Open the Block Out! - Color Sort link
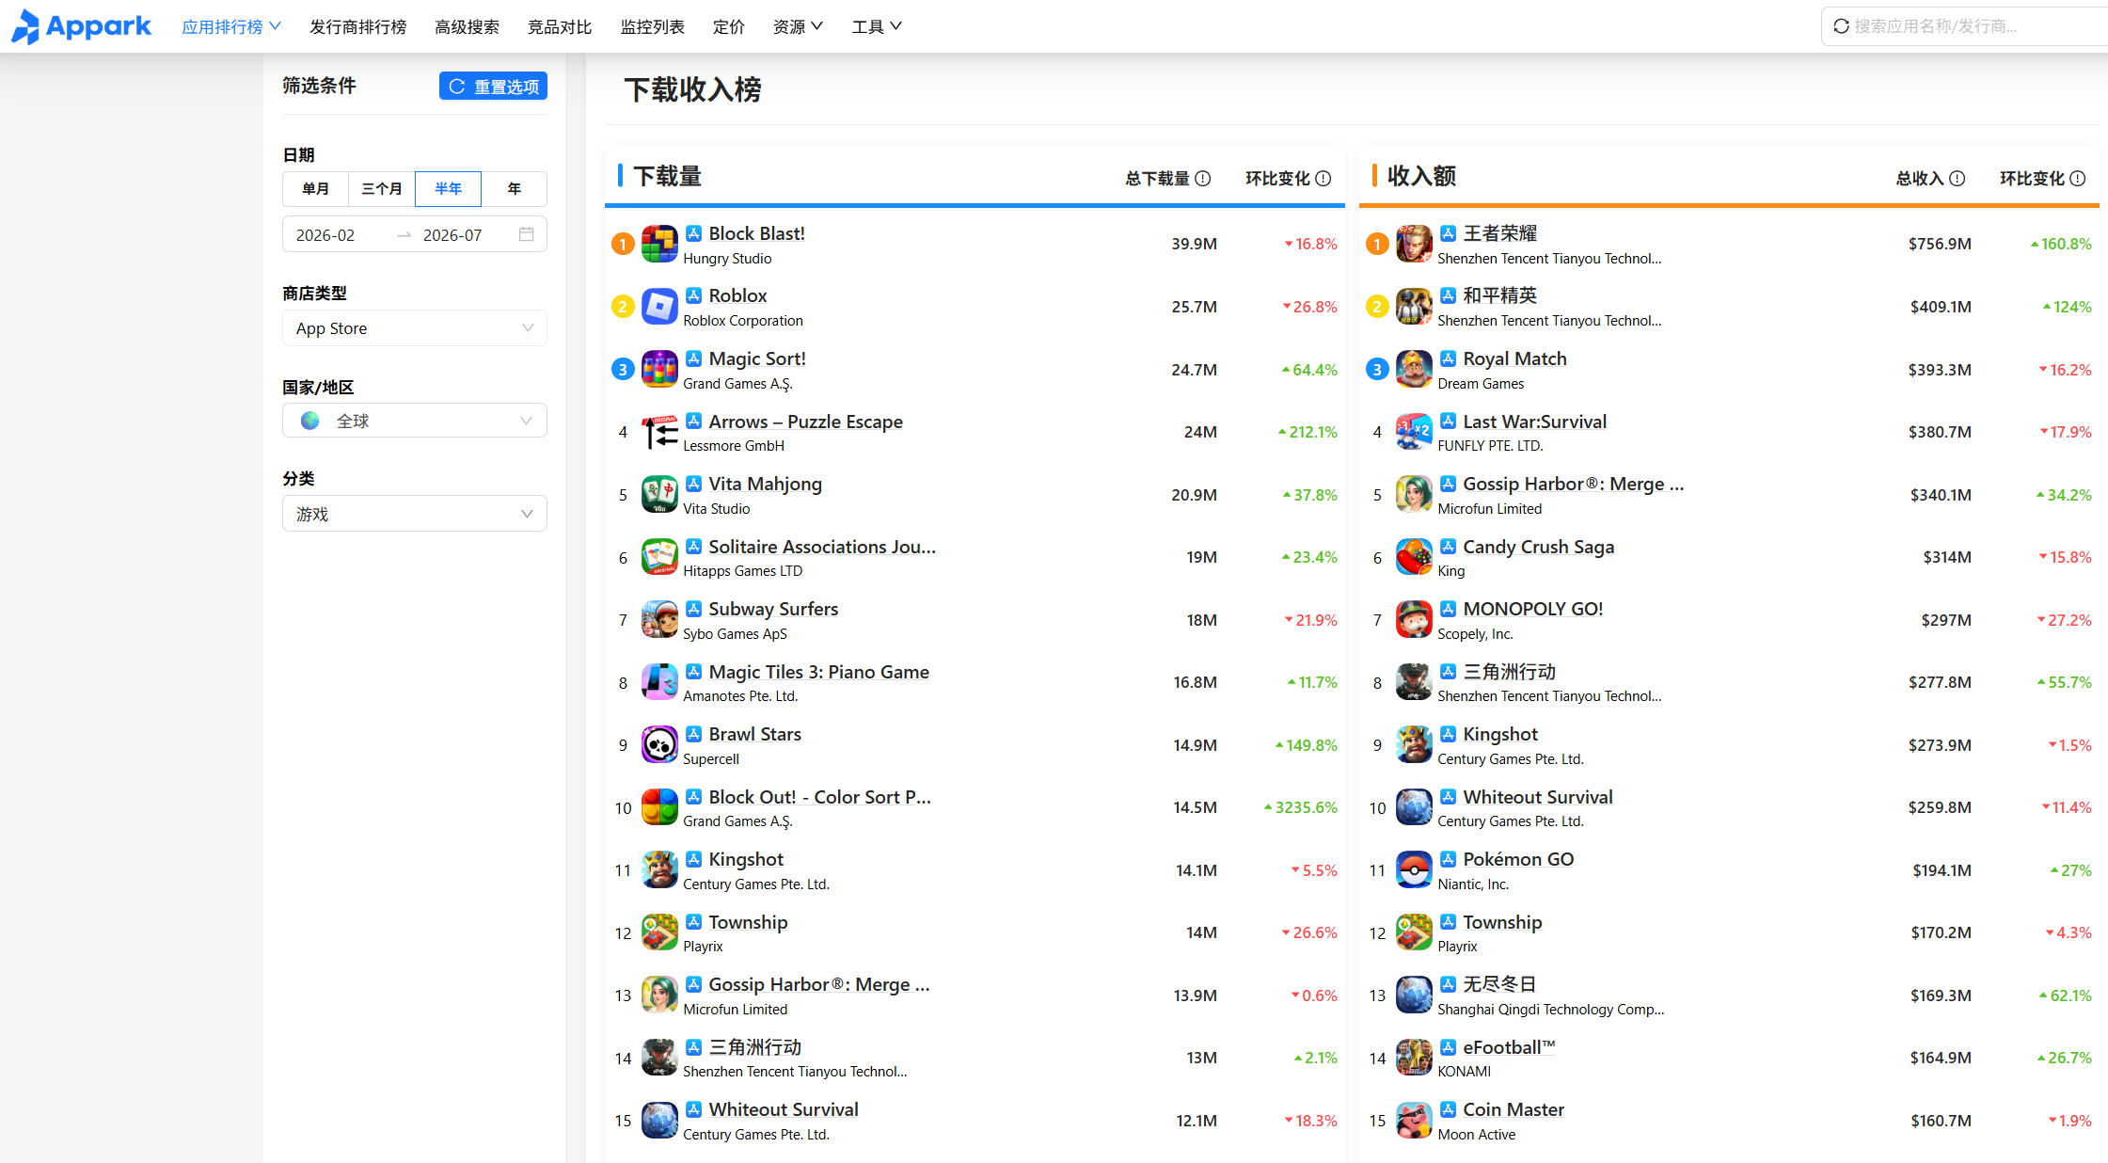2108x1163 pixels. coord(819,797)
